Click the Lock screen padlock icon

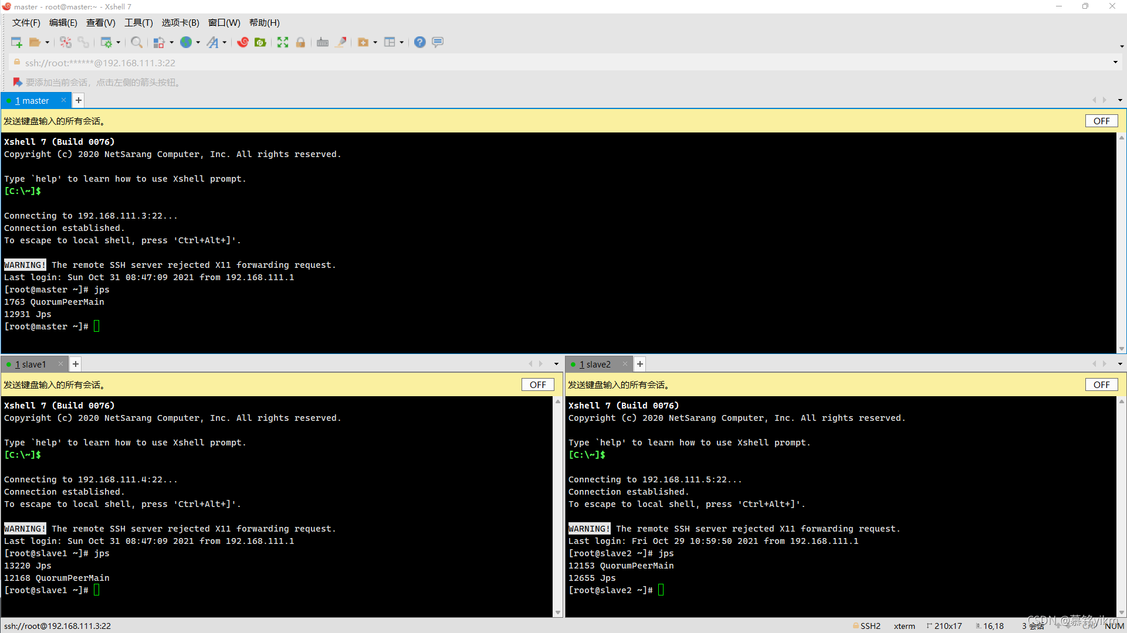pos(300,42)
